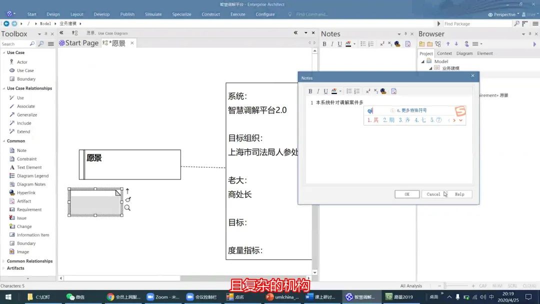Apply underline in Notes dialog toolbar

click(325, 91)
